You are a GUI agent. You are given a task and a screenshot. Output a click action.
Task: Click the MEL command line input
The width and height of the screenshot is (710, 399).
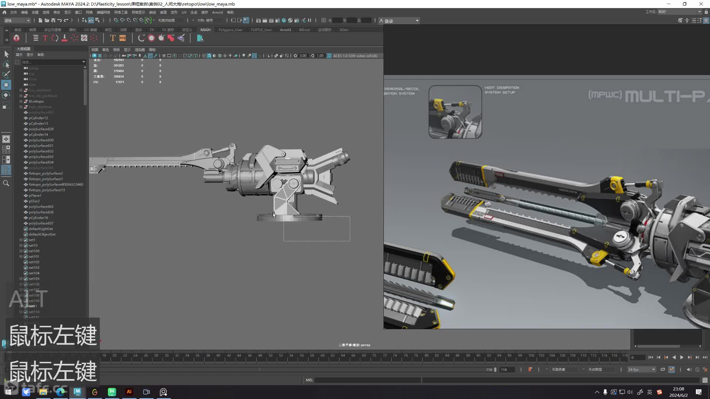pyautogui.click(x=368, y=380)
